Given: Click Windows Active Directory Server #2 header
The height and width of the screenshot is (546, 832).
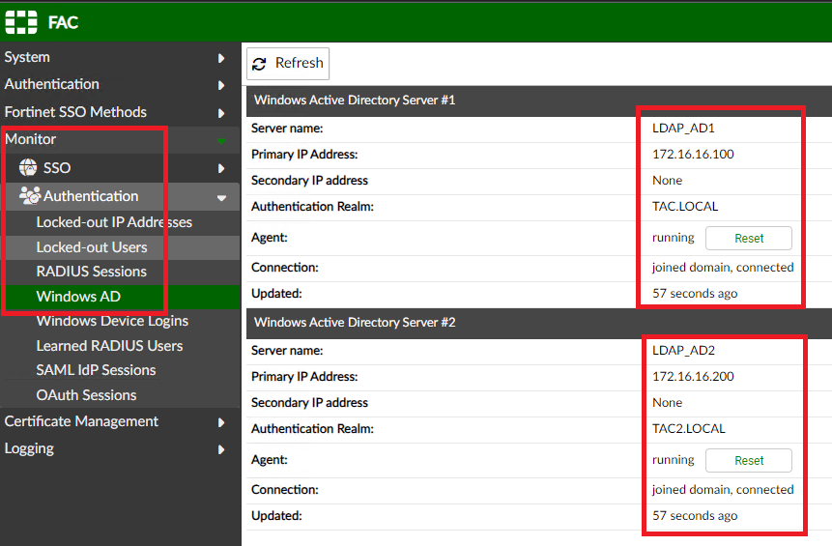Looking at the screenshot, I should (355, 323).
